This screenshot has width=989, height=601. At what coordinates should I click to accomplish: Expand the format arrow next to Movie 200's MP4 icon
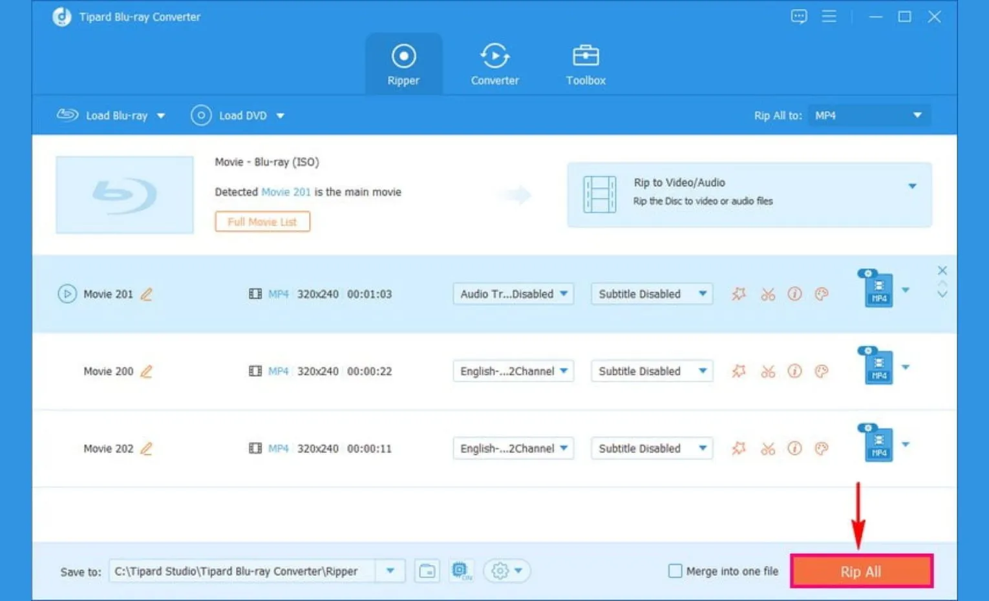[906, 367]
